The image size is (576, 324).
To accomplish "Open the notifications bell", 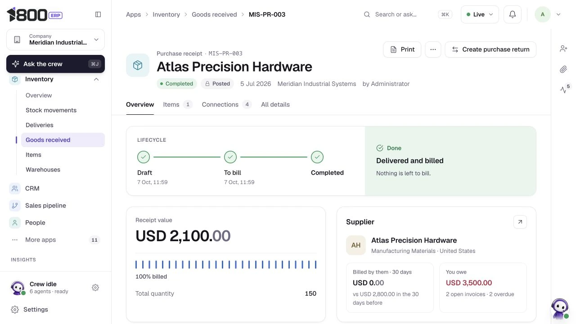I will click(512, 14).
